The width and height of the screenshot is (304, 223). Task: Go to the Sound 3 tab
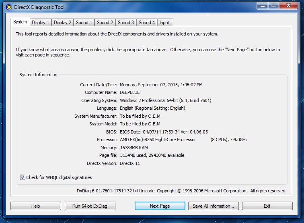click(x=126, y=23)
